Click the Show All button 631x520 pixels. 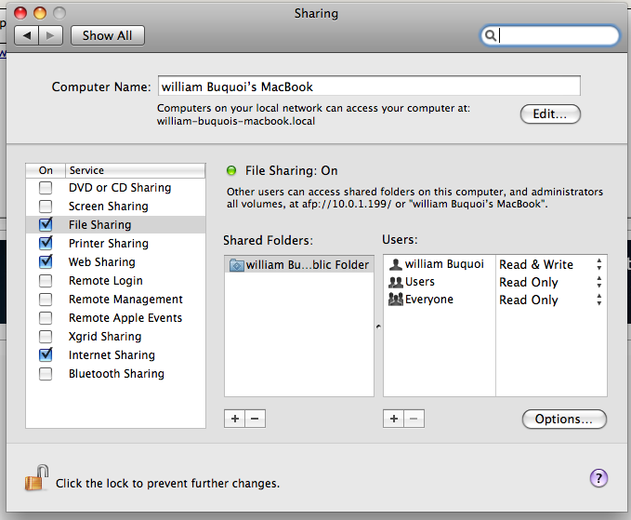click(x=108, y=35)
